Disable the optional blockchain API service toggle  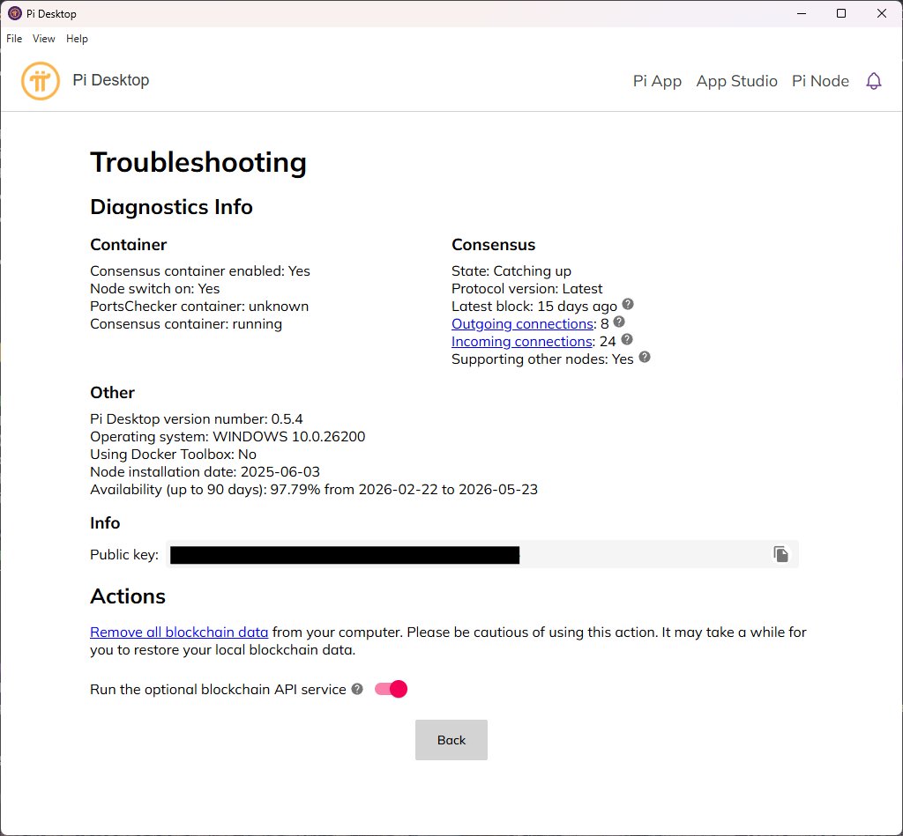pos(391,689)
